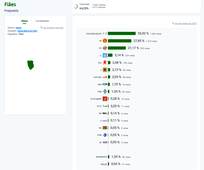Click the IL green result bar

(x=110, y=55)
